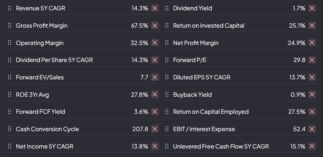Click the drag handle beside Cash Conversion Cycle
The width and height of the screenshot is (323, 157).
10,129
